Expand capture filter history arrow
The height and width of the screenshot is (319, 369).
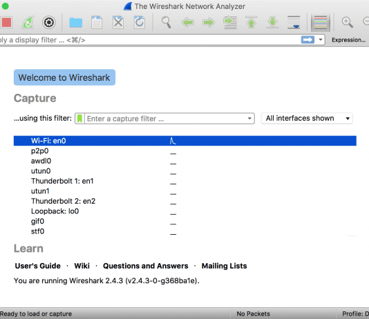[249, 119]
